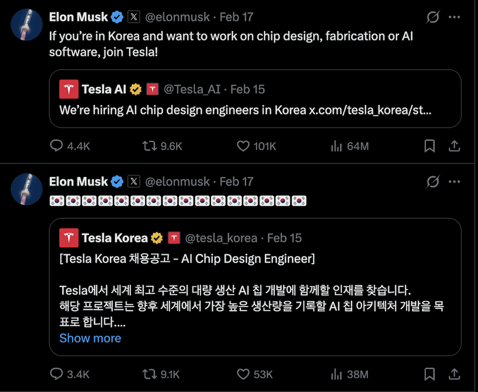The height and width of the screenshot is (392, 478).
Task: Bookmark the Korean flag emoji tweet
Action: point(429,374)
